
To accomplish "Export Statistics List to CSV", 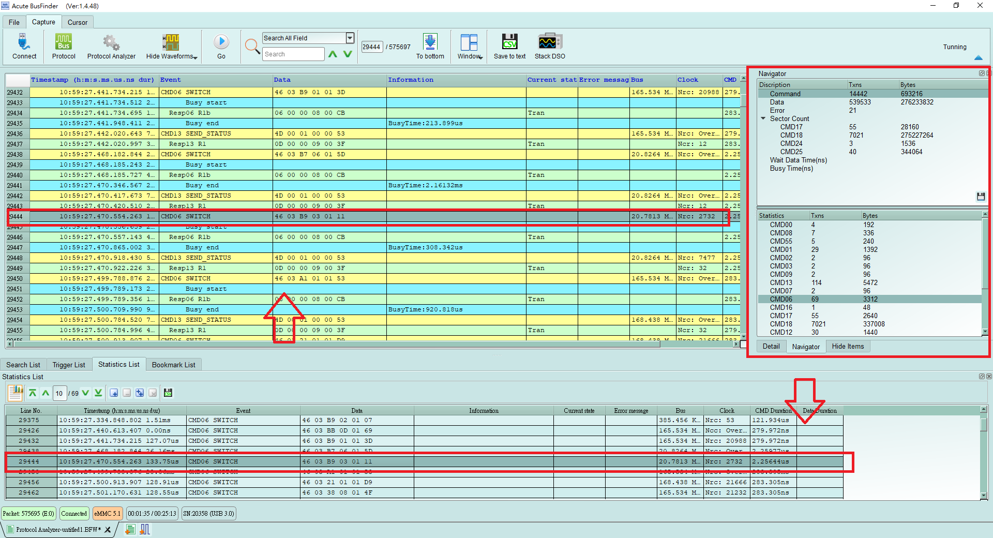I will point(168,393).
